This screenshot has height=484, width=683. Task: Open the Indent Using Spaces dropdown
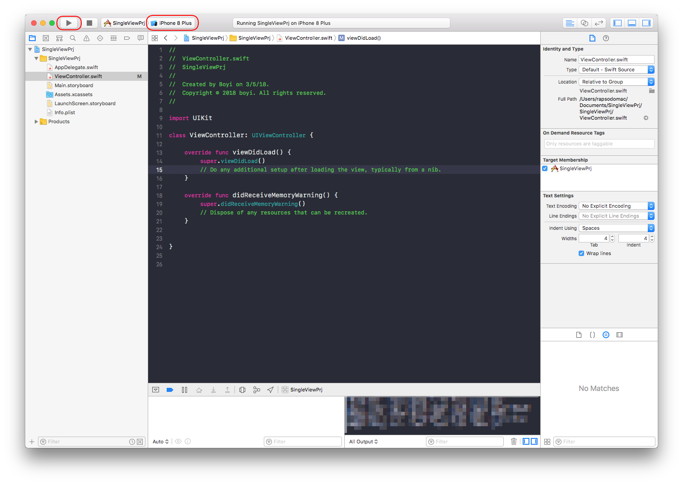coord(616,228)
